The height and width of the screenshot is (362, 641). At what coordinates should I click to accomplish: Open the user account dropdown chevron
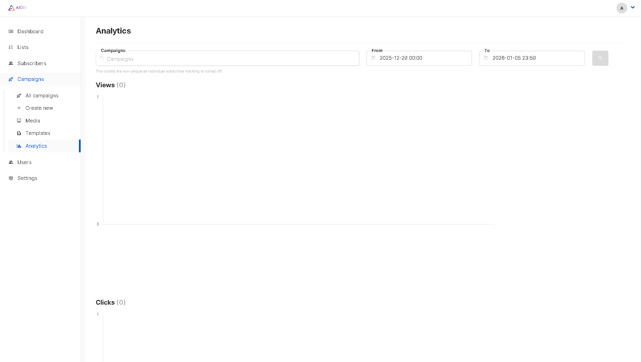coord(633,7)
